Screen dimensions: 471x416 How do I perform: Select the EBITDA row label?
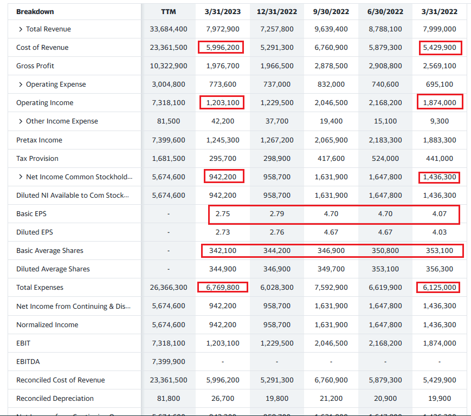point(28,361)
